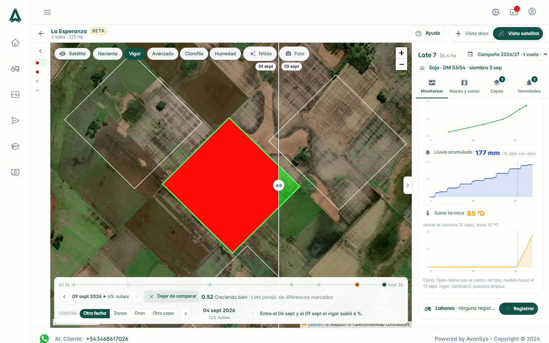The width and height of the screenshot is (549, 343).
Task: Collapse the lot list panel
Action: point(40,51)
